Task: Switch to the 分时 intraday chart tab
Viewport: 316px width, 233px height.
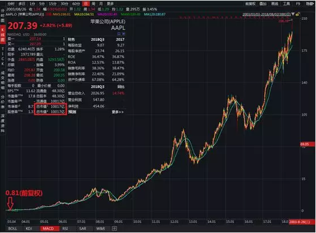Action: (x=11, y=3)
